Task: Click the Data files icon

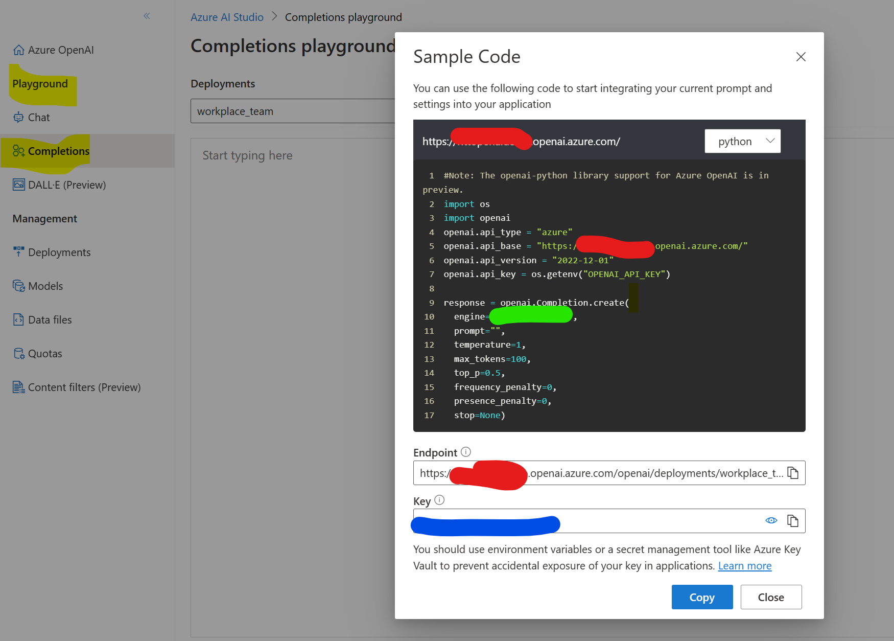Action: (19, 319)
